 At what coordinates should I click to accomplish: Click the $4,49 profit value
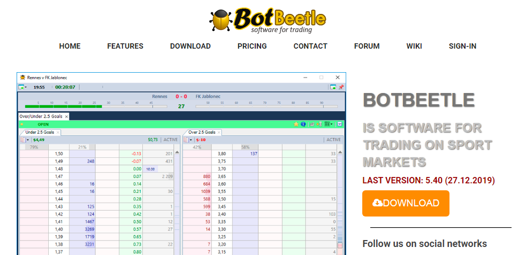click(39, 140)
